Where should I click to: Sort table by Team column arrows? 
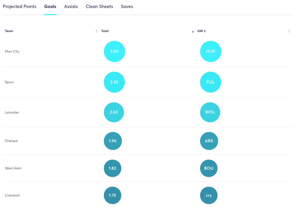(97, 31)
